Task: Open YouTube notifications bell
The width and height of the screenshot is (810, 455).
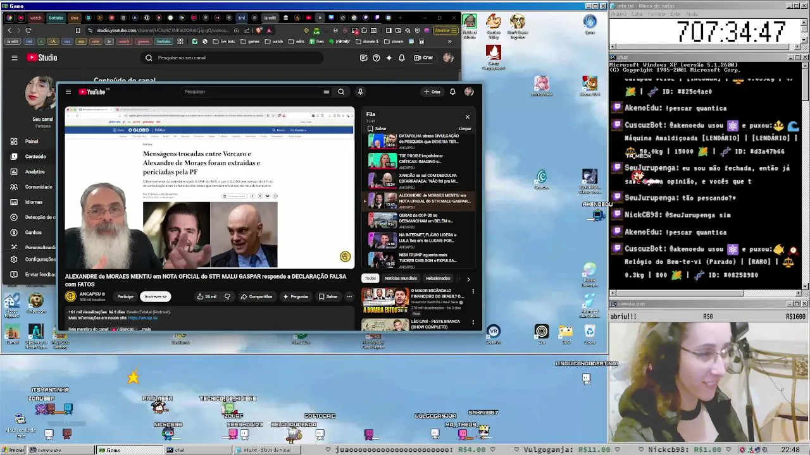Action: 452,92
